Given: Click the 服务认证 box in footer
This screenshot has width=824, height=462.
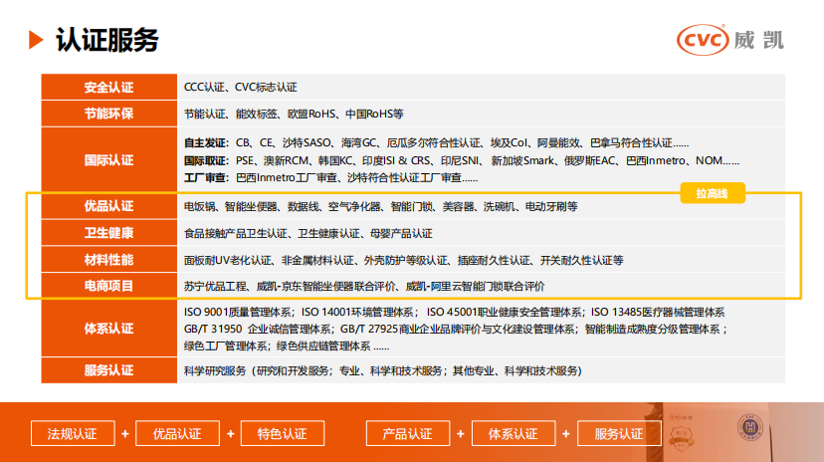Looking at the screenshot, I should 619,433.
